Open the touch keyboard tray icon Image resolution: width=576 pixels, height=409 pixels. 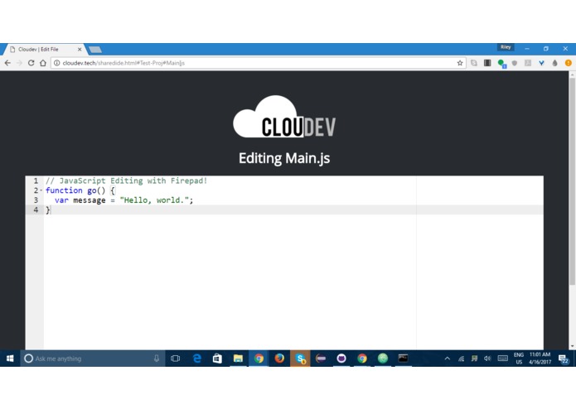coord(502,358)
